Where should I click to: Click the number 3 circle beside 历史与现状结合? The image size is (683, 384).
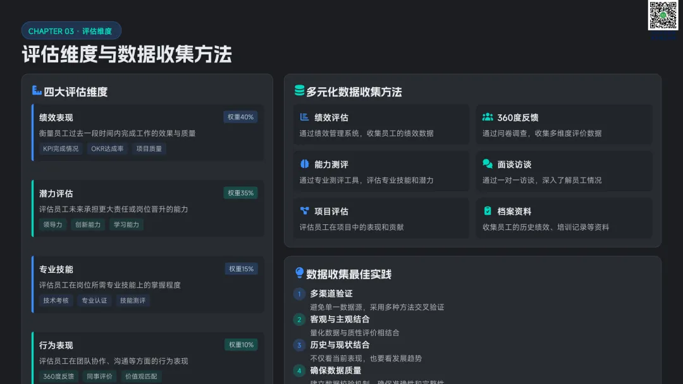click(x=299, y=345)
